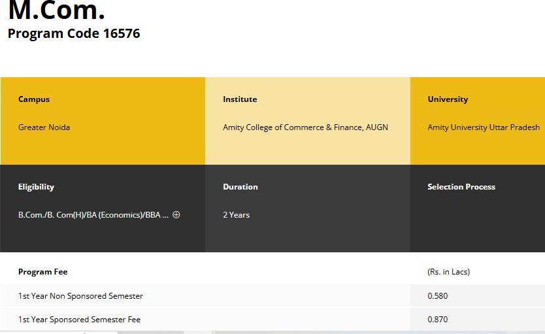545x334 pixels.
Task: Click the 0.580 fee value
Action: point(438,296)
